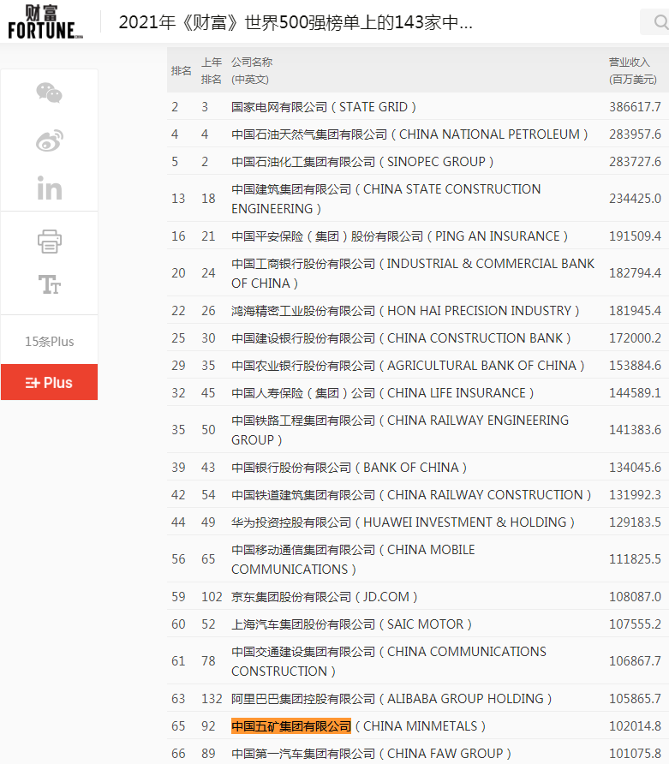Click revenue value 153884.6
The image size is (669, 764).
[635, 365]
